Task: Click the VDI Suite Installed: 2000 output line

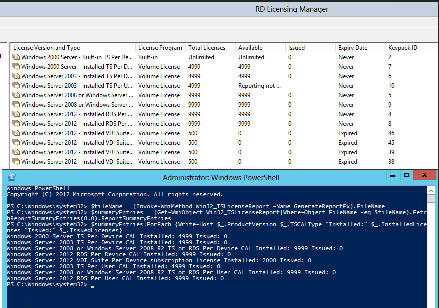Action: (159, 260)
